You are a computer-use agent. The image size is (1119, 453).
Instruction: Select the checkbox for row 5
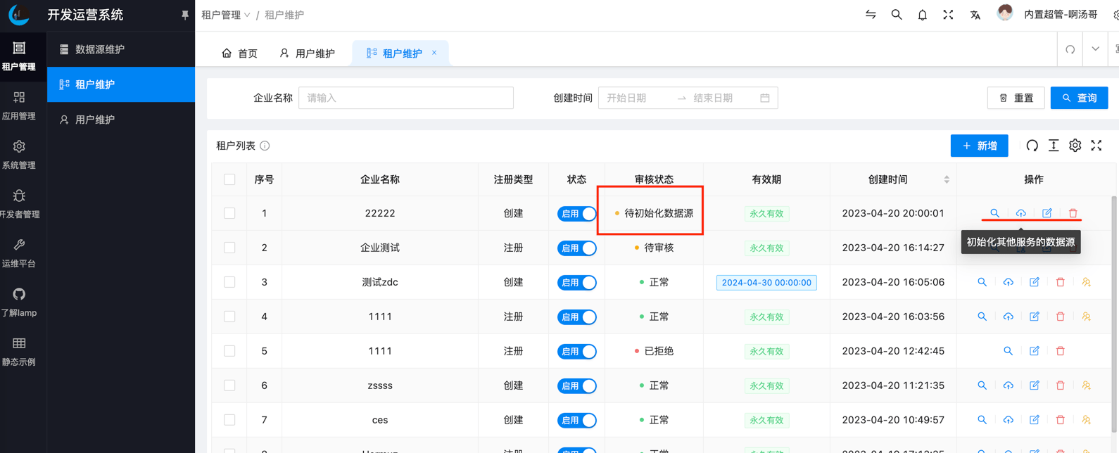[229, 351]
